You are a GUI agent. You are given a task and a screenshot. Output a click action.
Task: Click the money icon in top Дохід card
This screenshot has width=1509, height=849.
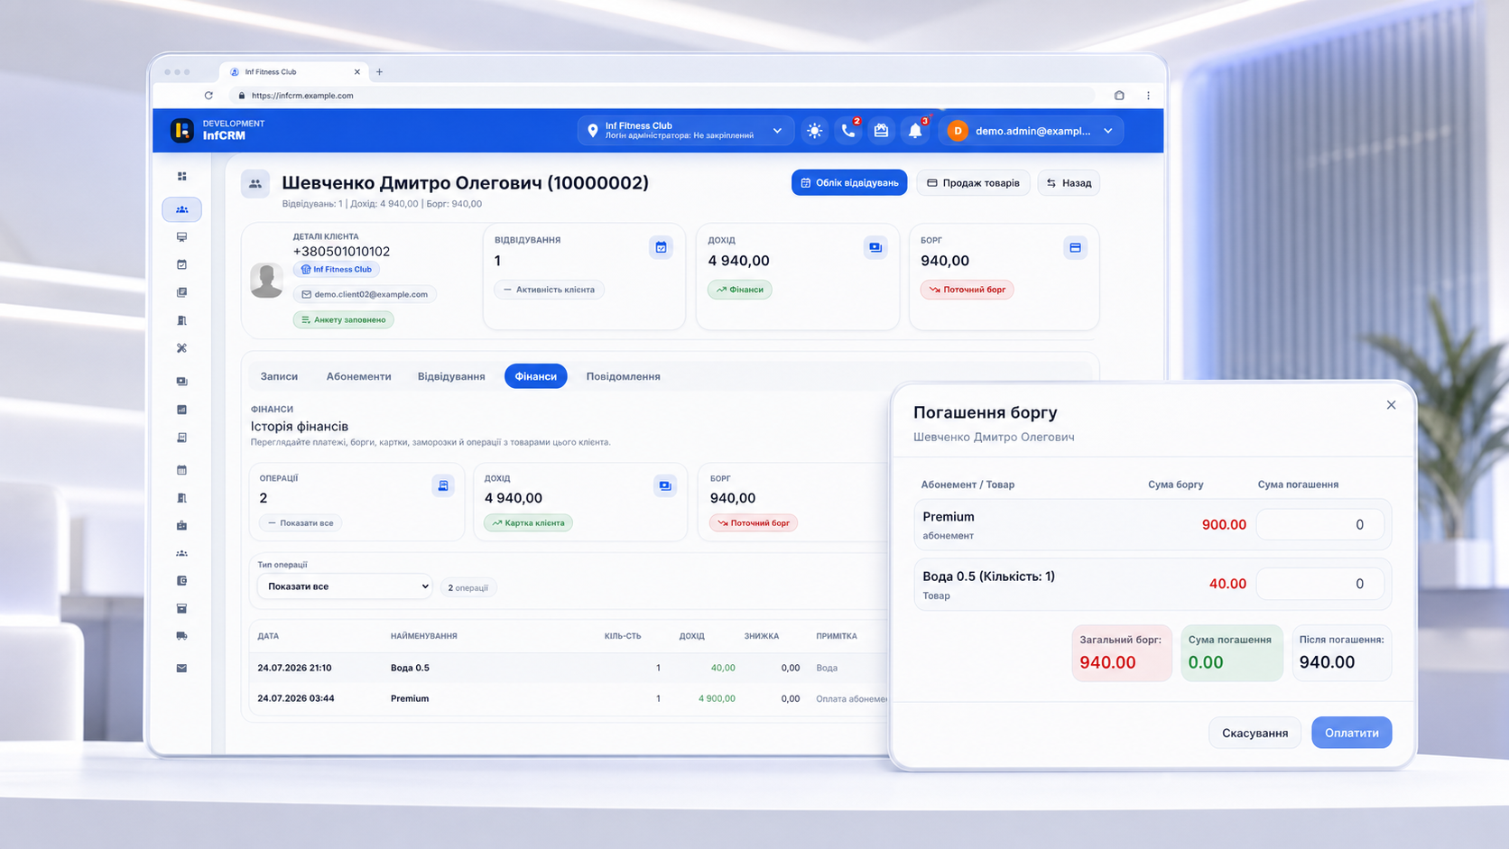875,247
